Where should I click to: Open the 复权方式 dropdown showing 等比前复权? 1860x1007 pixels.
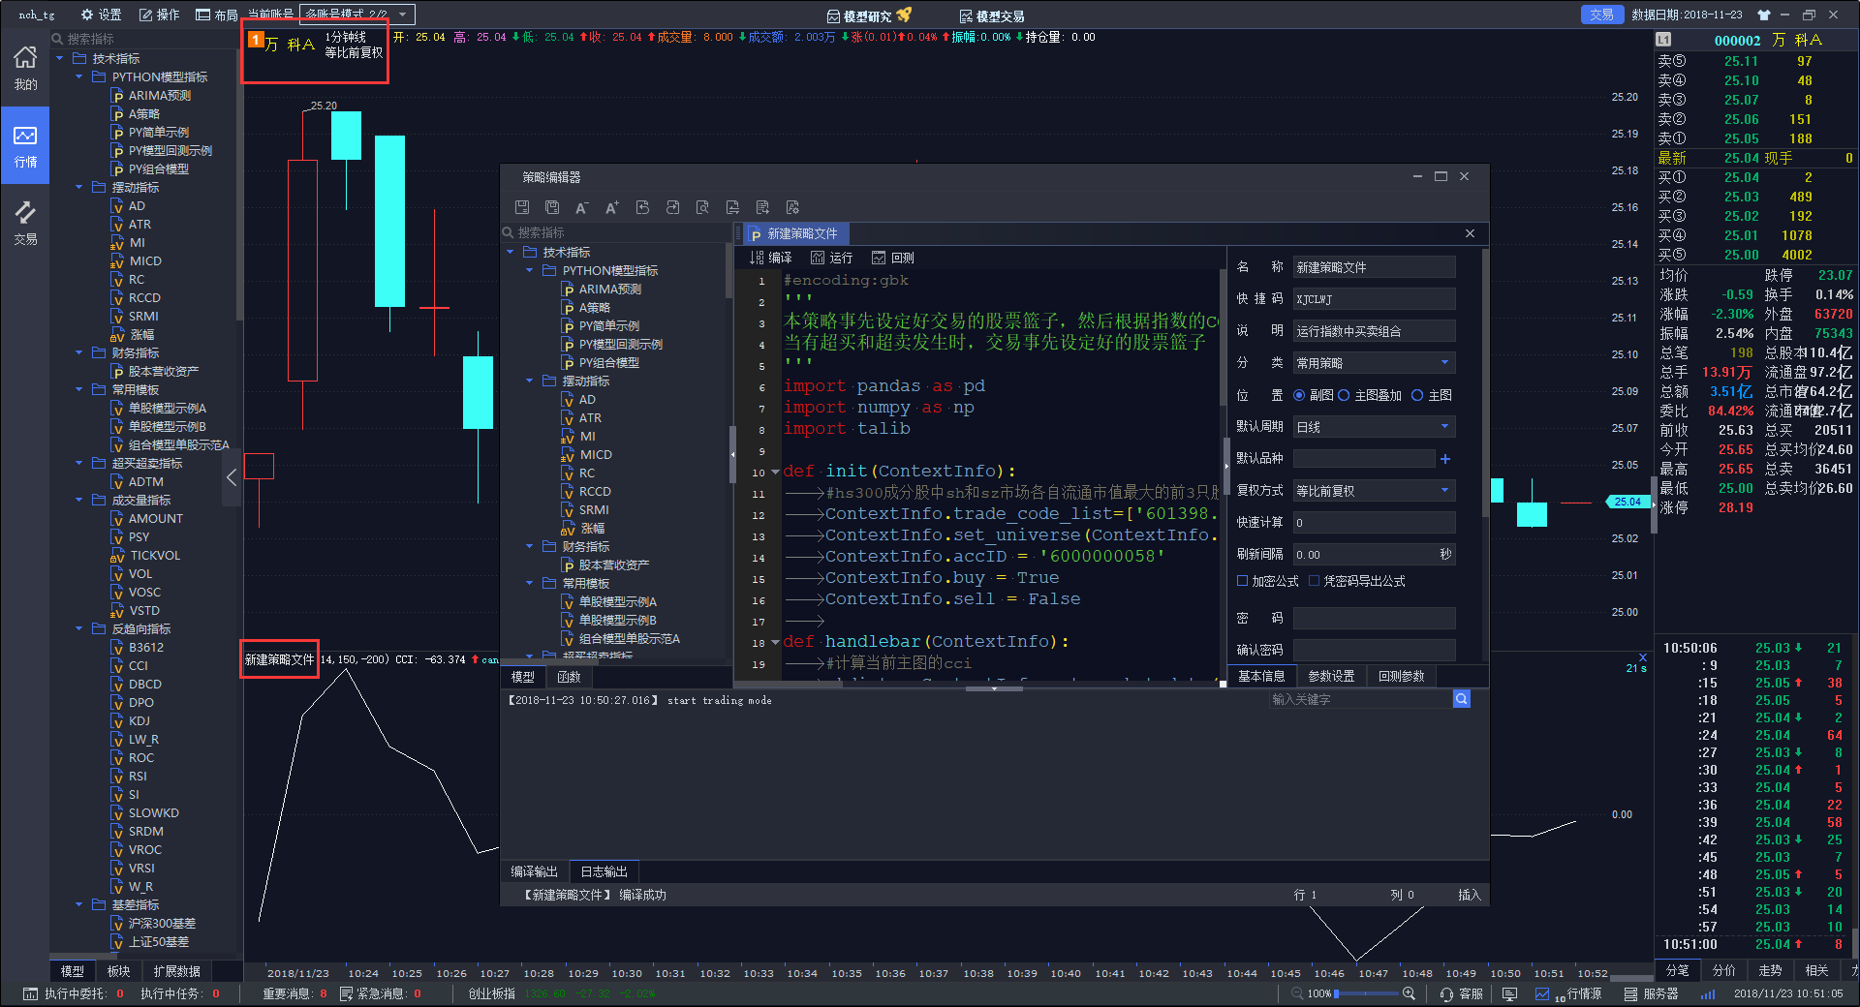(x=1374, y=491)
